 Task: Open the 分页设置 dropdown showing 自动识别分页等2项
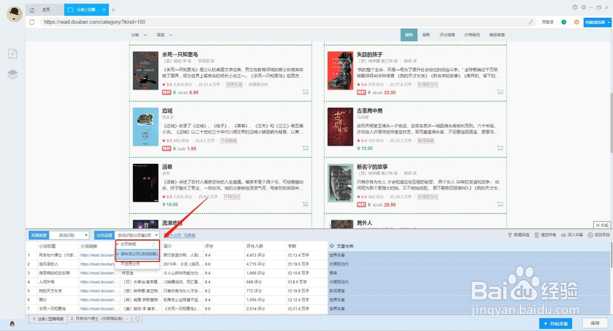(x=137, y=236)
